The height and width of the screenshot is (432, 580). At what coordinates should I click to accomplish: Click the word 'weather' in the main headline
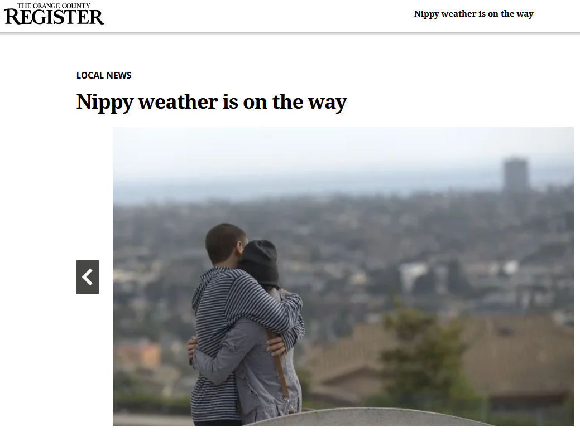[x=178, y=101]
